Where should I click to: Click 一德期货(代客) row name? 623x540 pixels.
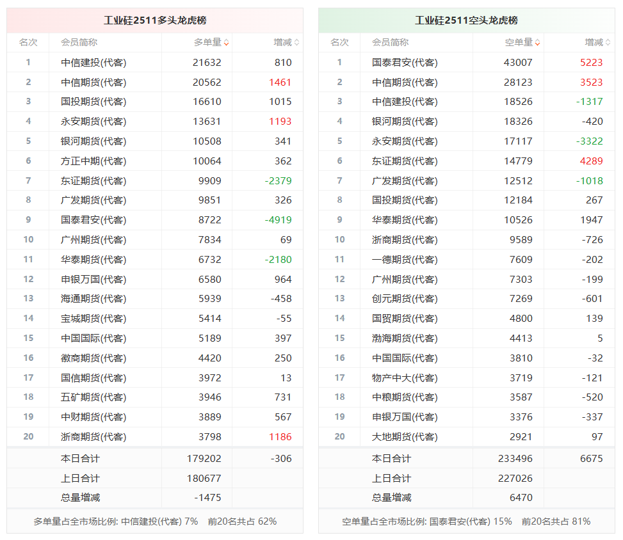405,260
